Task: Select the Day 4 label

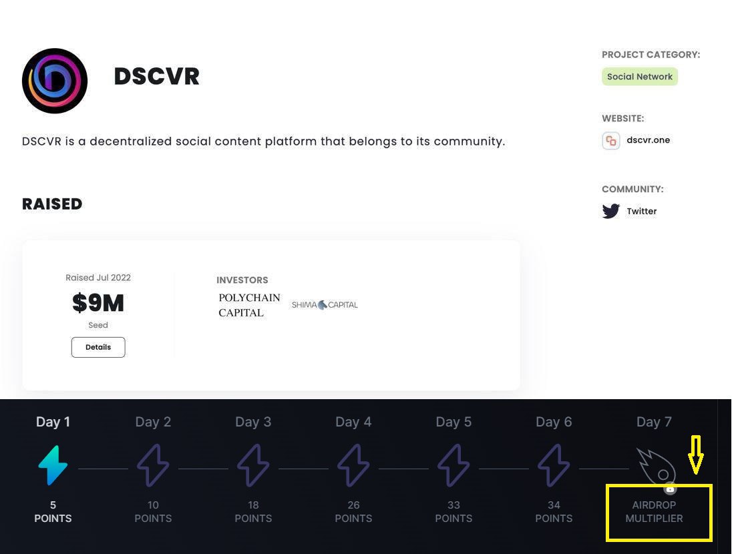Action: (x=353, y=422)
